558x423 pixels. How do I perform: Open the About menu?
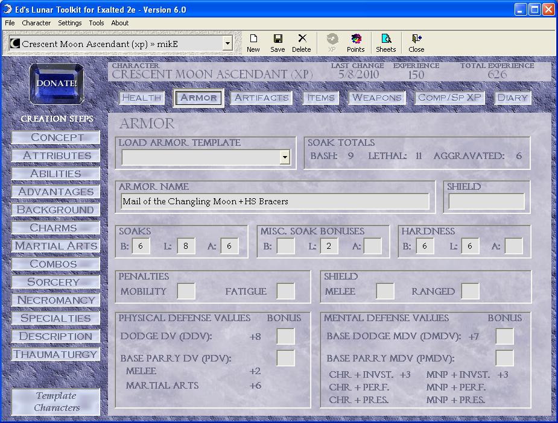tap(120, 23)
